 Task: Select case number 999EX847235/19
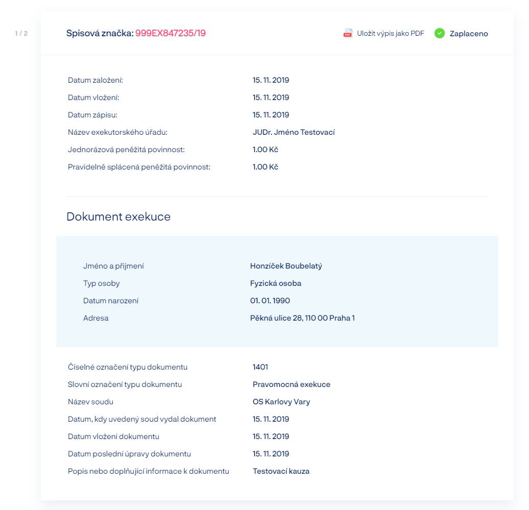(171, 34)
